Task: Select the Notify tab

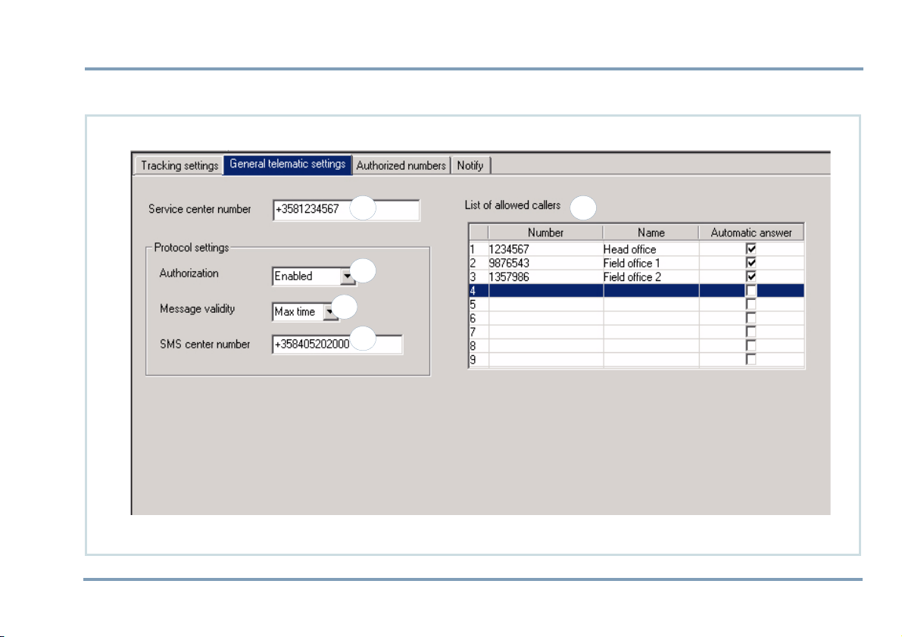Action: click(470, 165)
